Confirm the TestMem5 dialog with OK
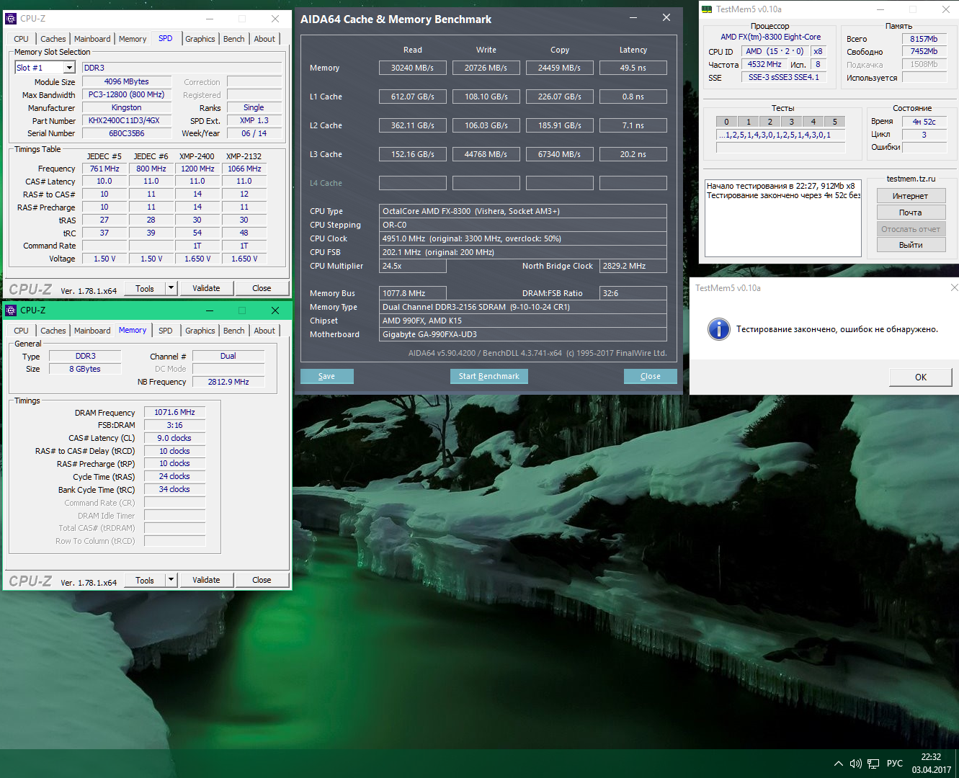Screen dimensions: 959x778 click(x=920, y=377)
